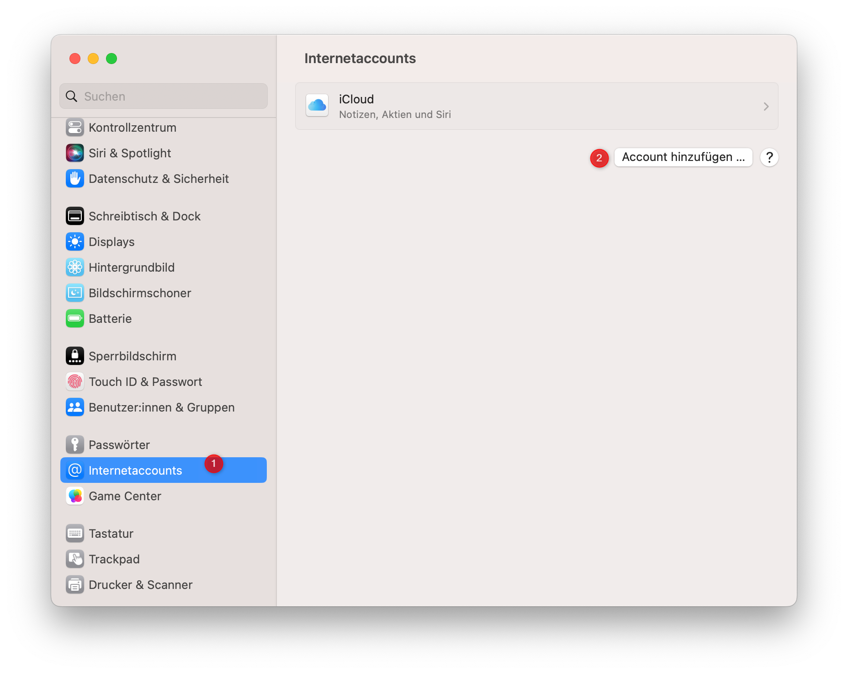
Task: Click the Bildschirmschoner icon
Action: click(75, 293)
